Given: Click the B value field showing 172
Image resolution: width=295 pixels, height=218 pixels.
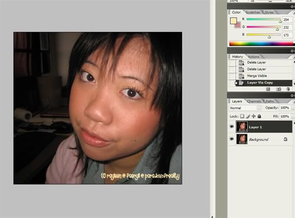Looking at the screenshot, I should tap(287, 35).
